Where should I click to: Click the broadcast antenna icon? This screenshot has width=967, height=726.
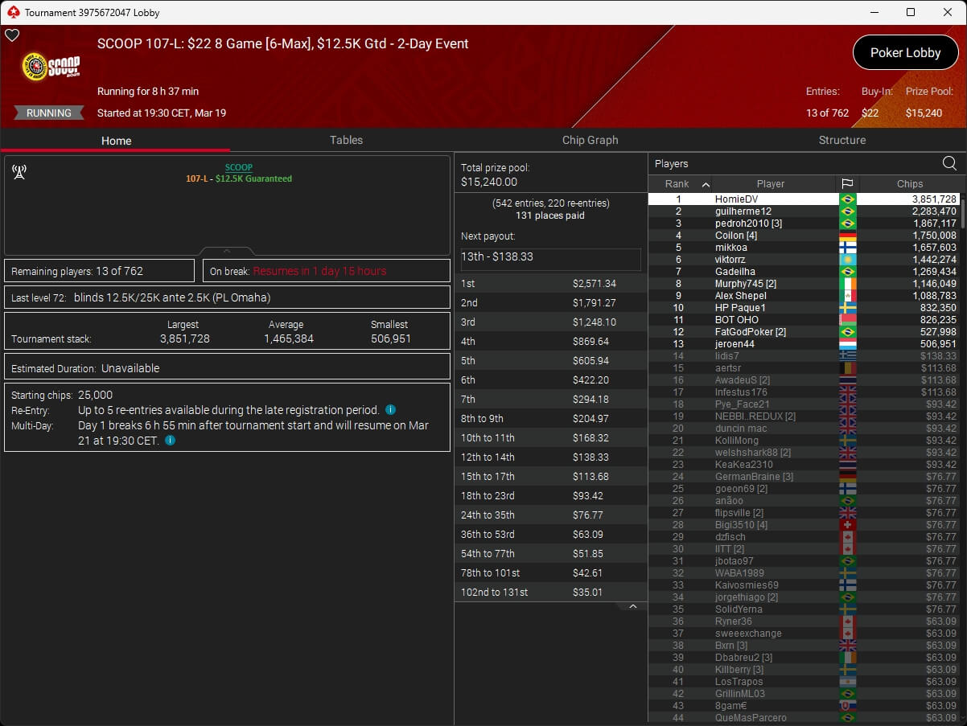click(x=19, y=171)
